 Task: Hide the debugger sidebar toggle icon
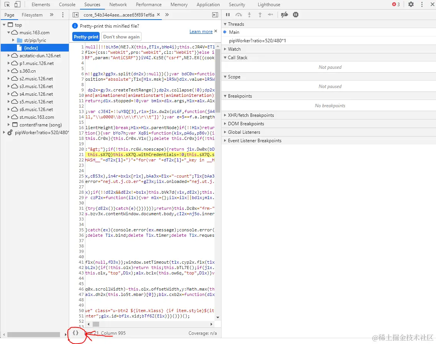pos(215,15)
